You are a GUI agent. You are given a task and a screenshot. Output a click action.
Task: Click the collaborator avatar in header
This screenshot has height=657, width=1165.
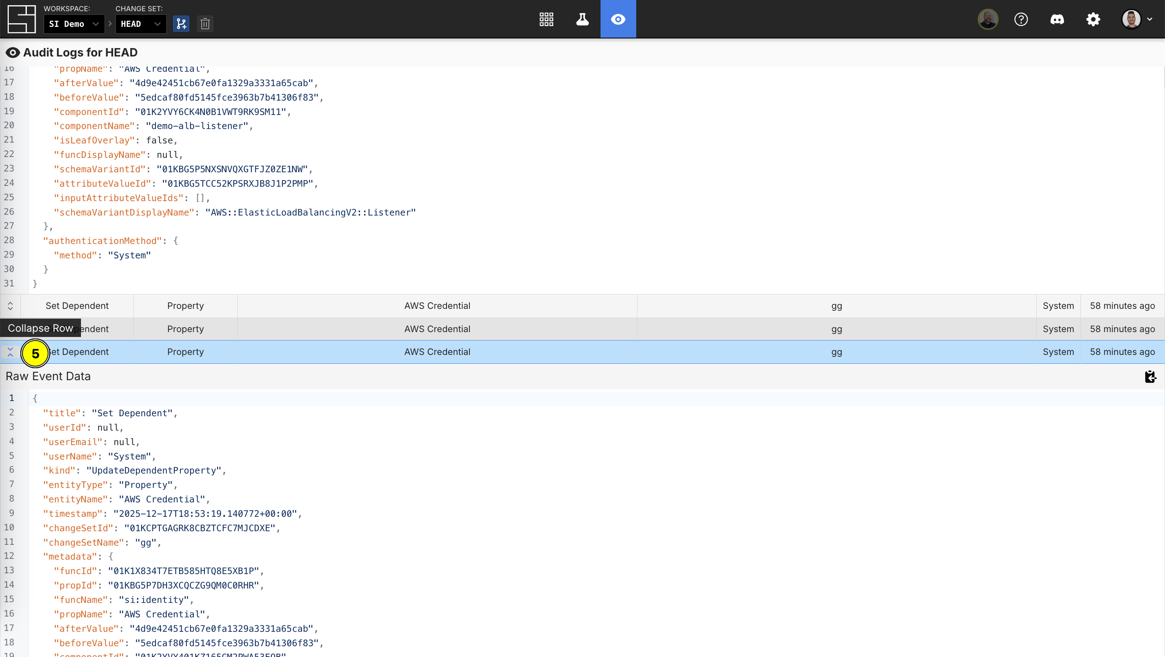[988, 20]
